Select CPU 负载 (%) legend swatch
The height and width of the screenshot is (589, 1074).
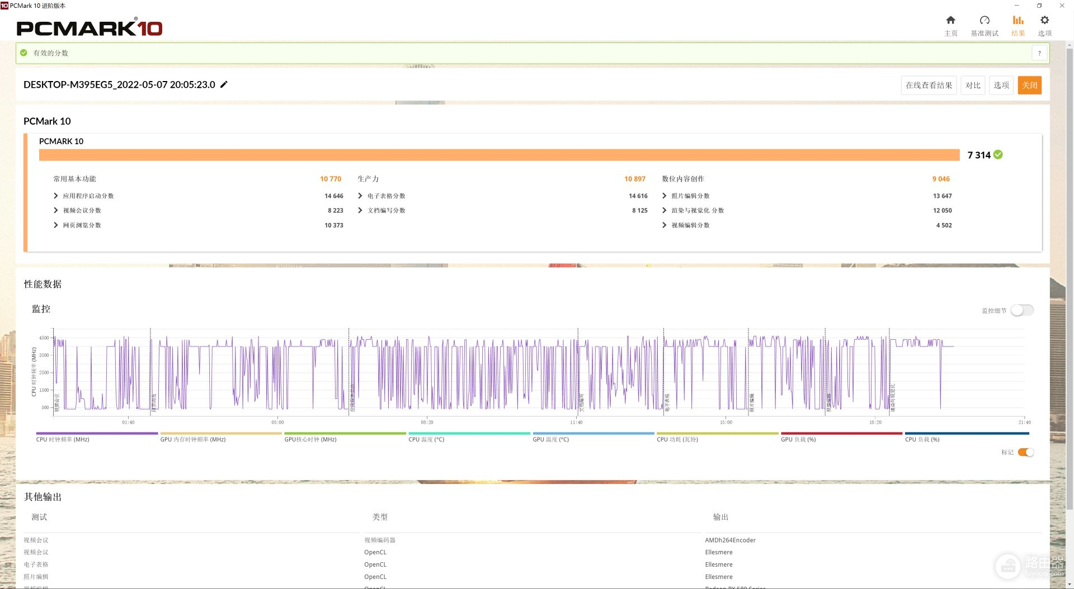pos(967,433)
